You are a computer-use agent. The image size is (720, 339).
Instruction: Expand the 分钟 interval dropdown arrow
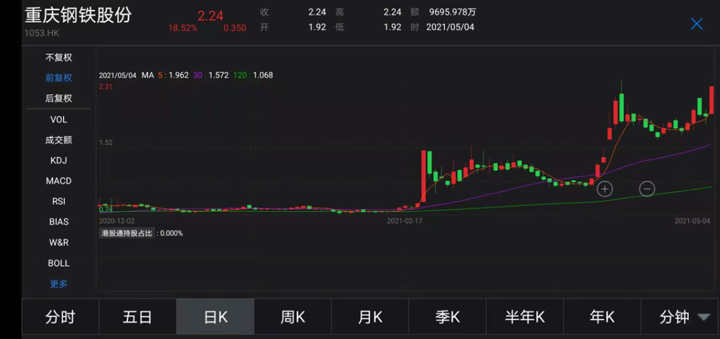click(x=703, y=317)
